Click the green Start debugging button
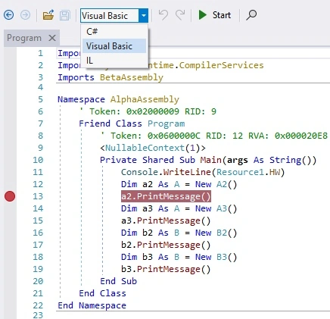This screenshot has width=330, height=319. coord(214,15)
